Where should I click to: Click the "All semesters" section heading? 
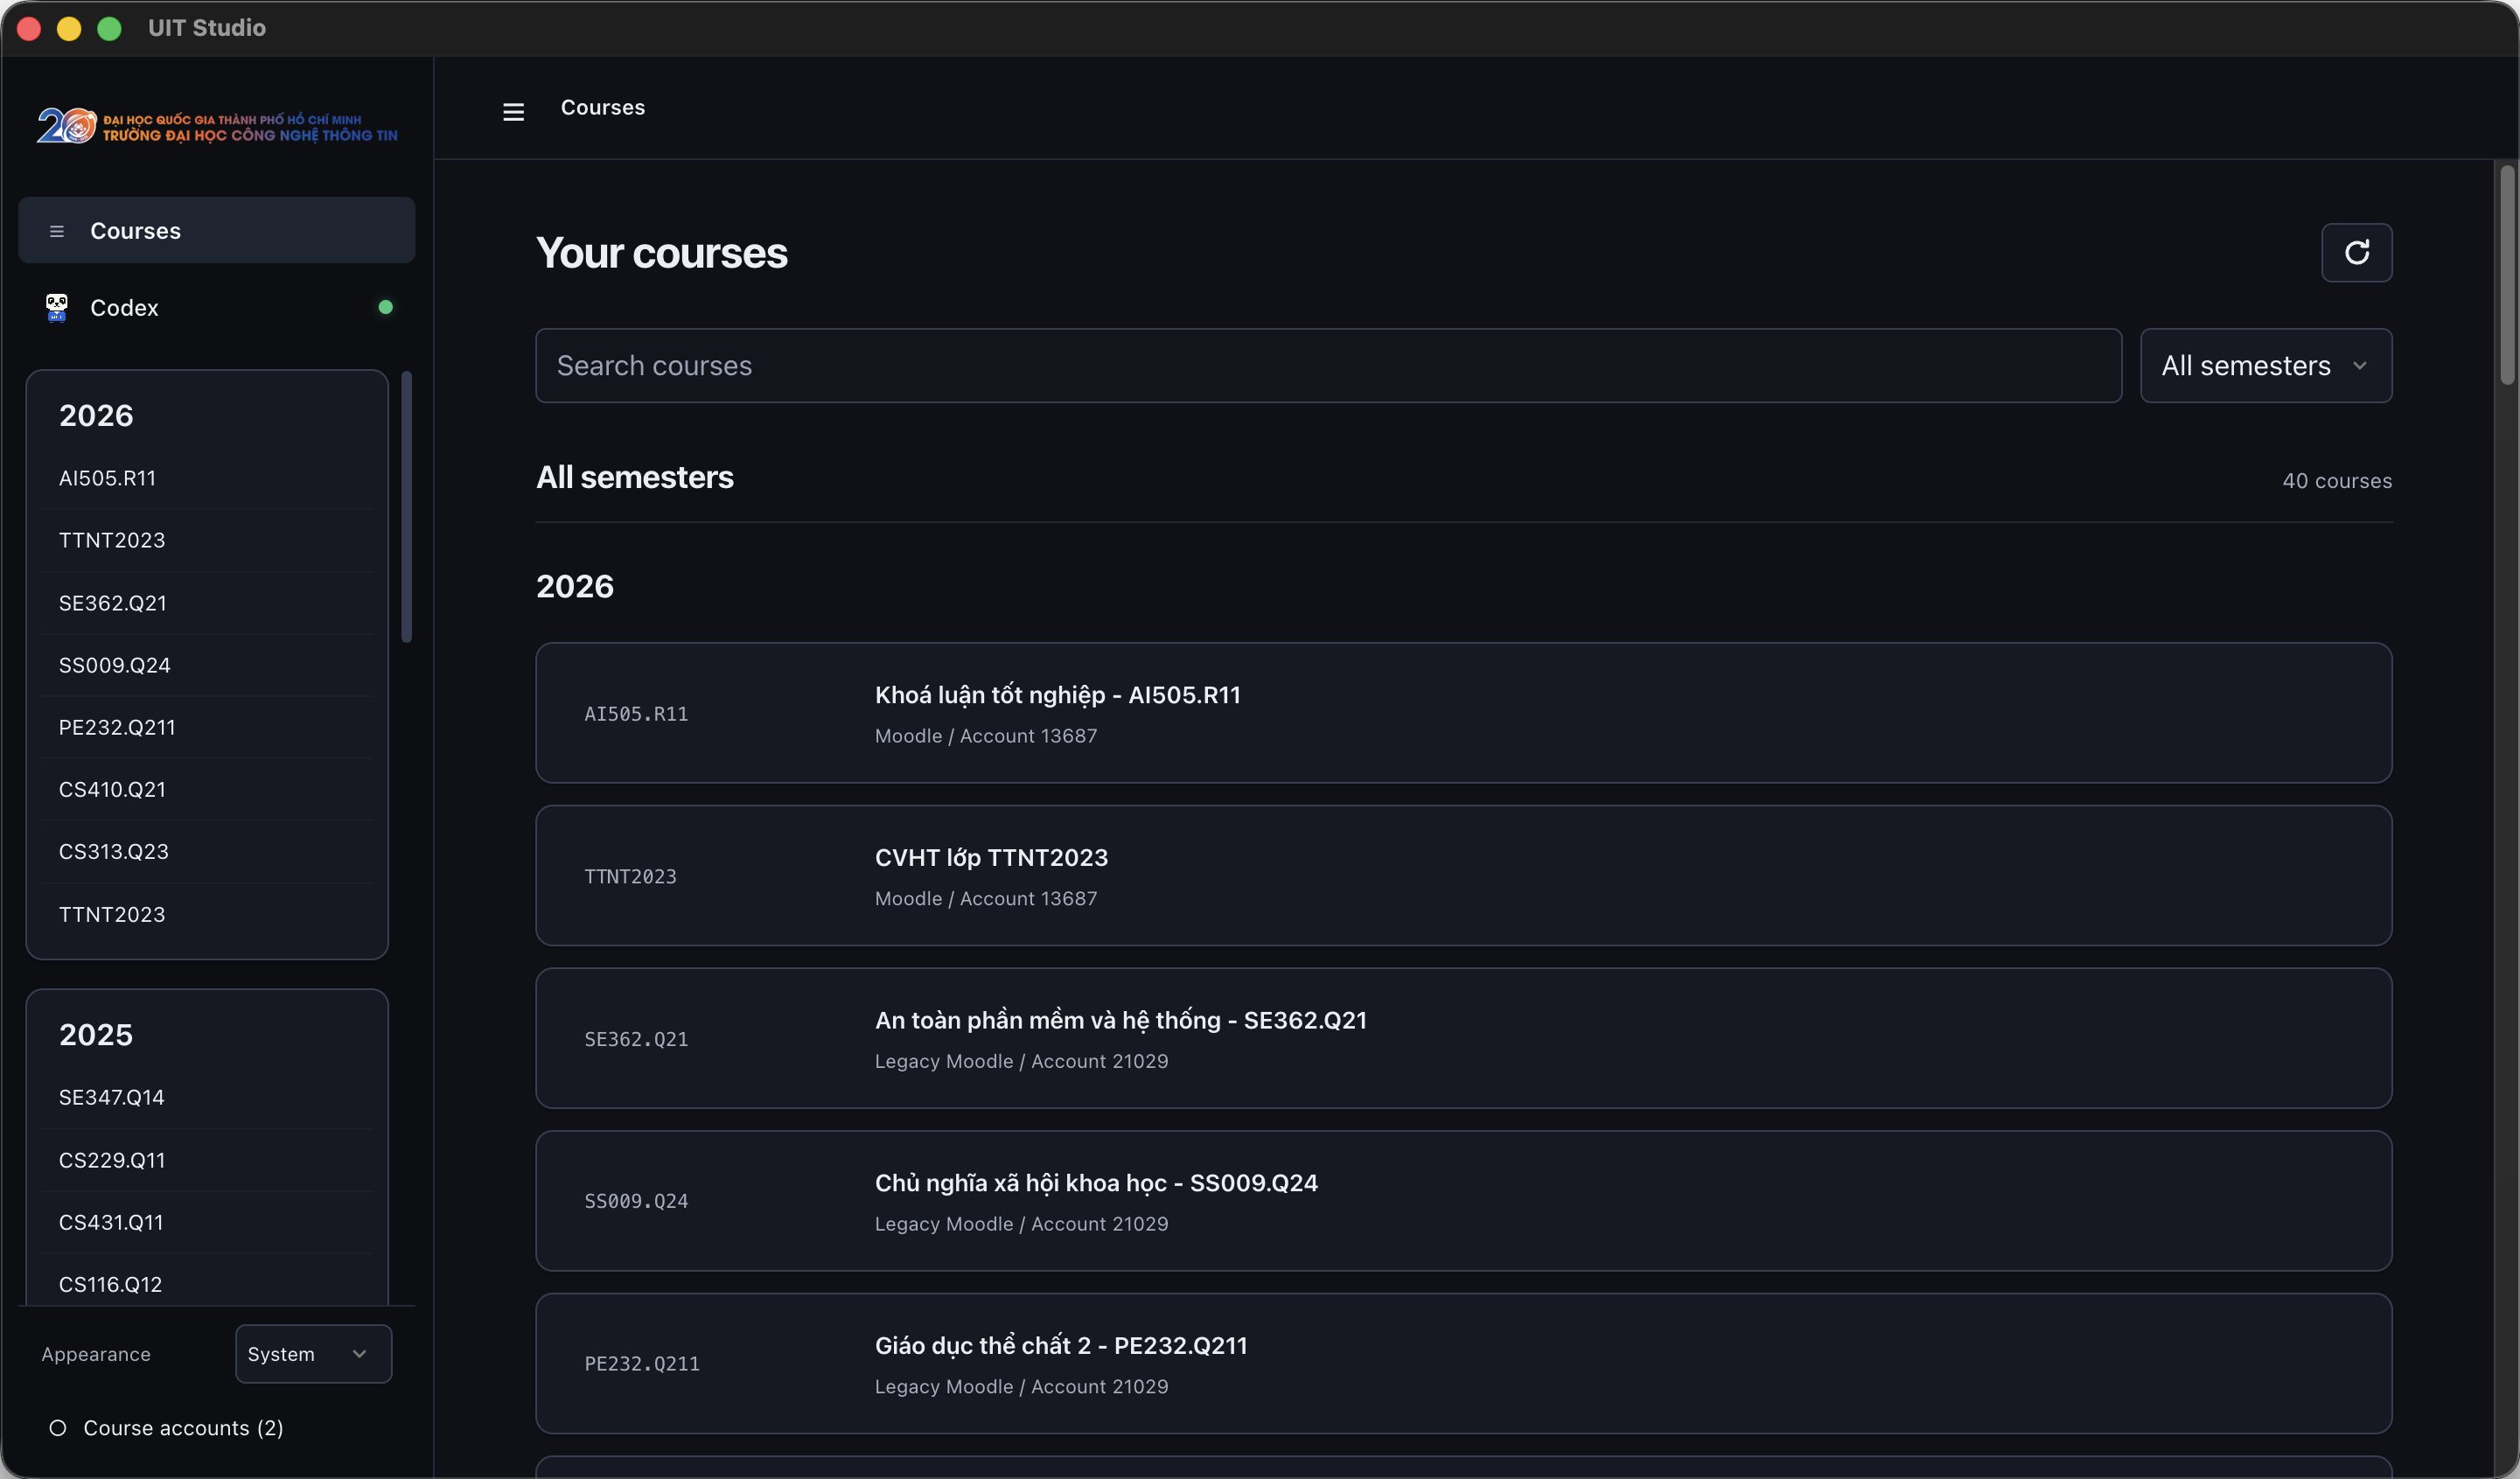[635, 478]
